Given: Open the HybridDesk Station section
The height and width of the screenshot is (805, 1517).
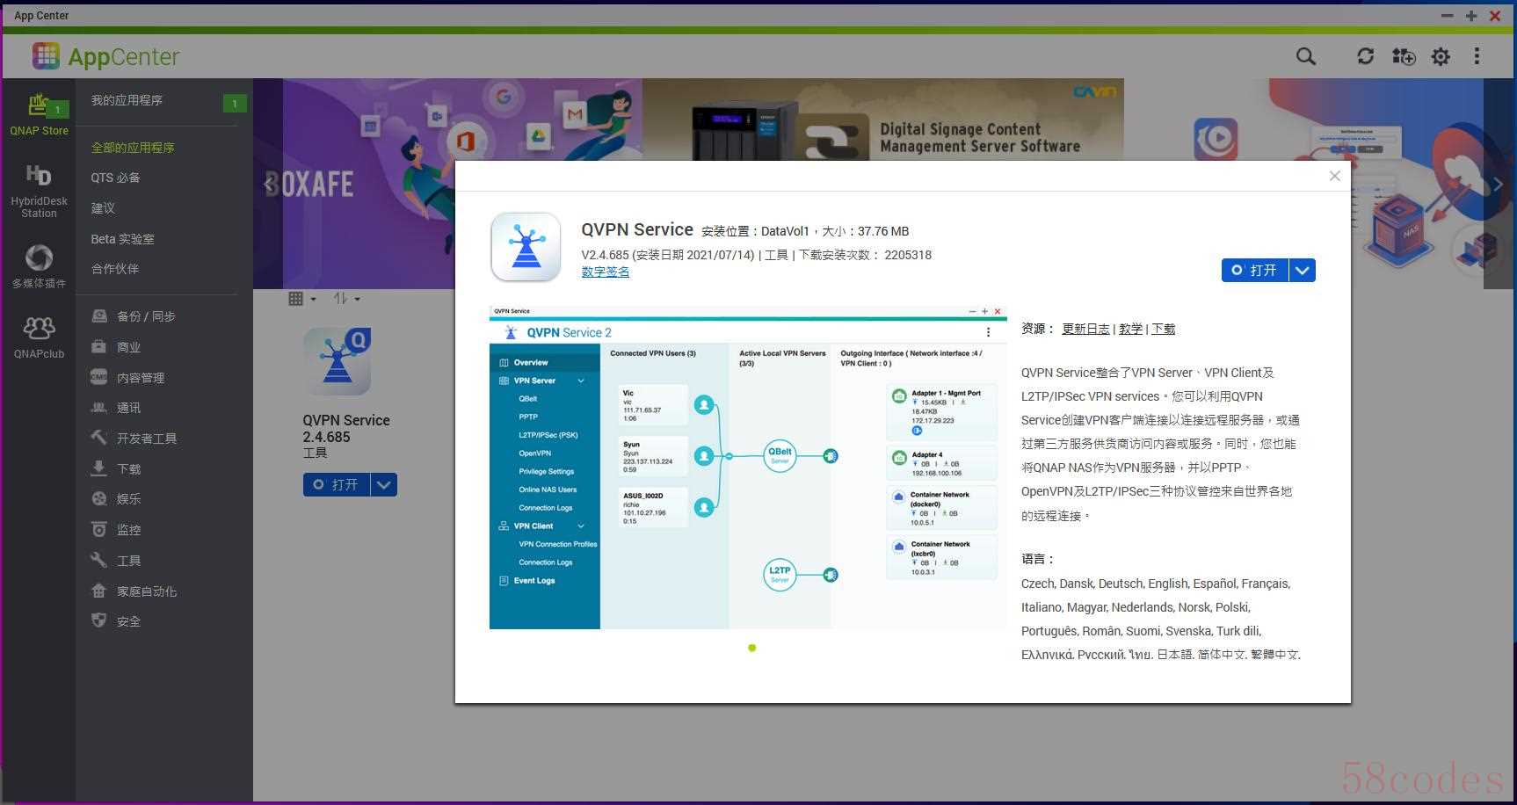Looking at the screenshot, I should coord(39,191).
